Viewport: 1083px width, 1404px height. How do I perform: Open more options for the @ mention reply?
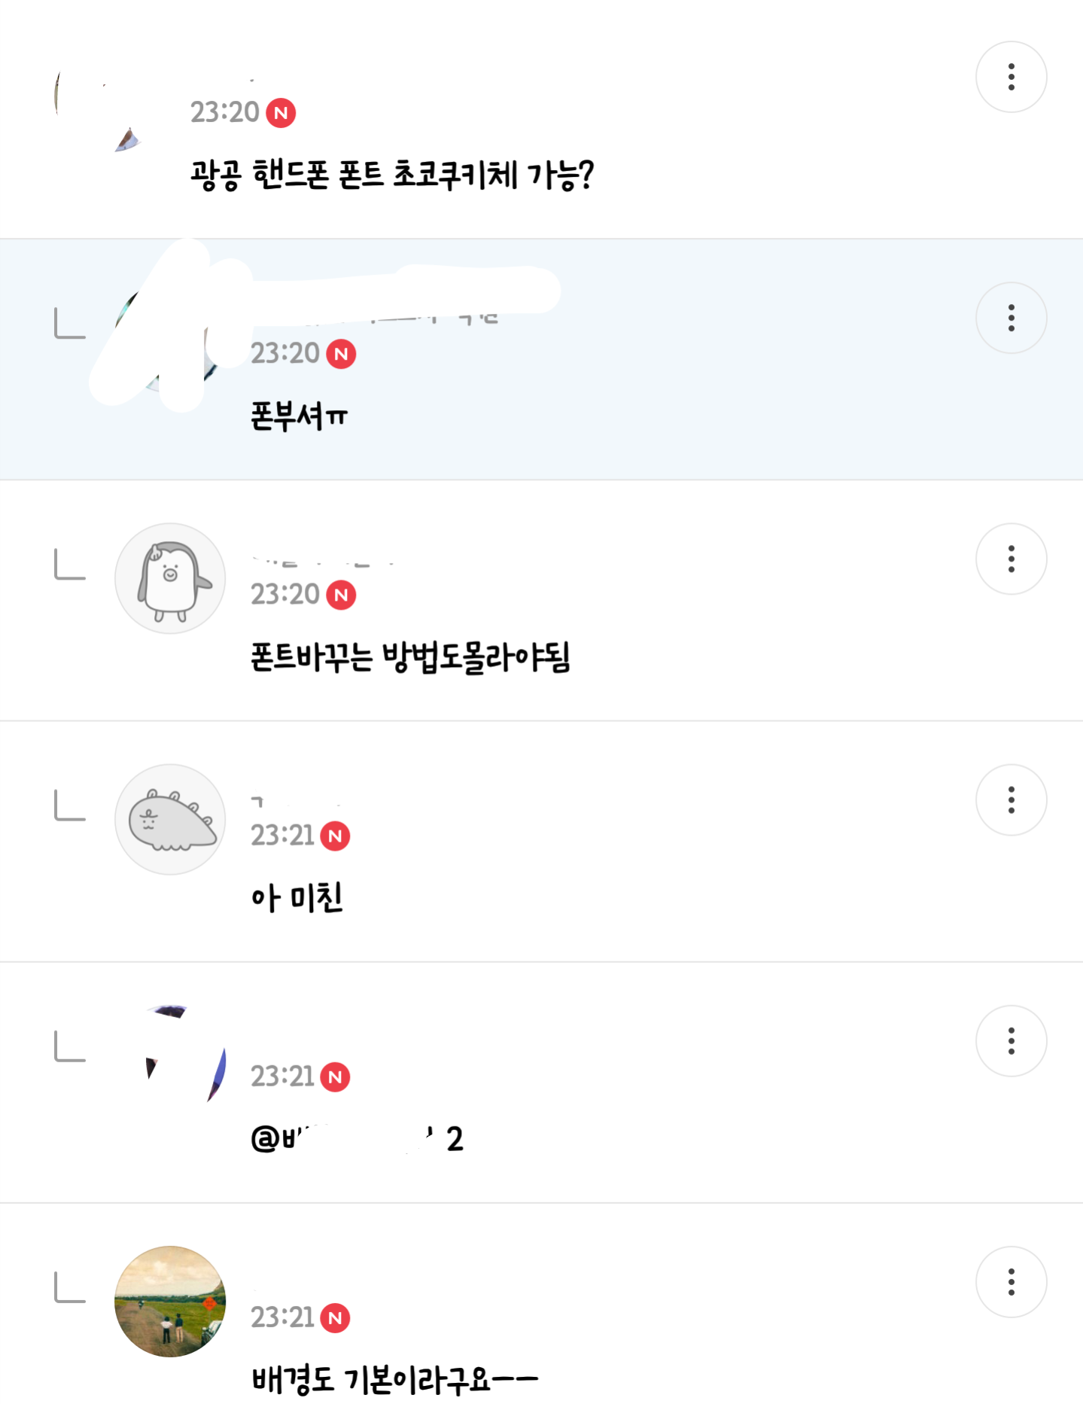pos(1011,1040)
